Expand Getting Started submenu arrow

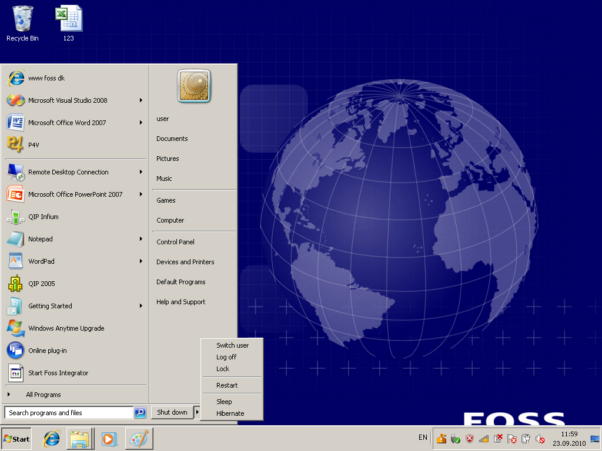coord(141,306)
